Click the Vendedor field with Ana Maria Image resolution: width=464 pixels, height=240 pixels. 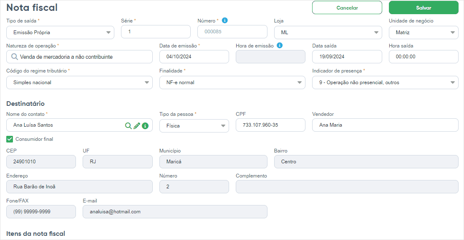coord(385,125)
